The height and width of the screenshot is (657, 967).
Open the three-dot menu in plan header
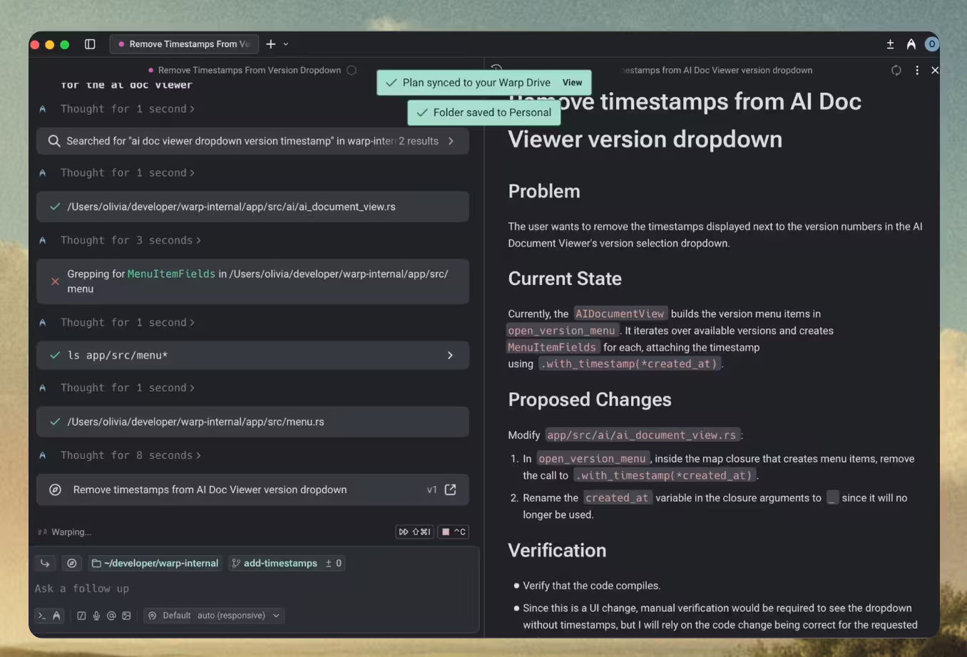point(916,71)
